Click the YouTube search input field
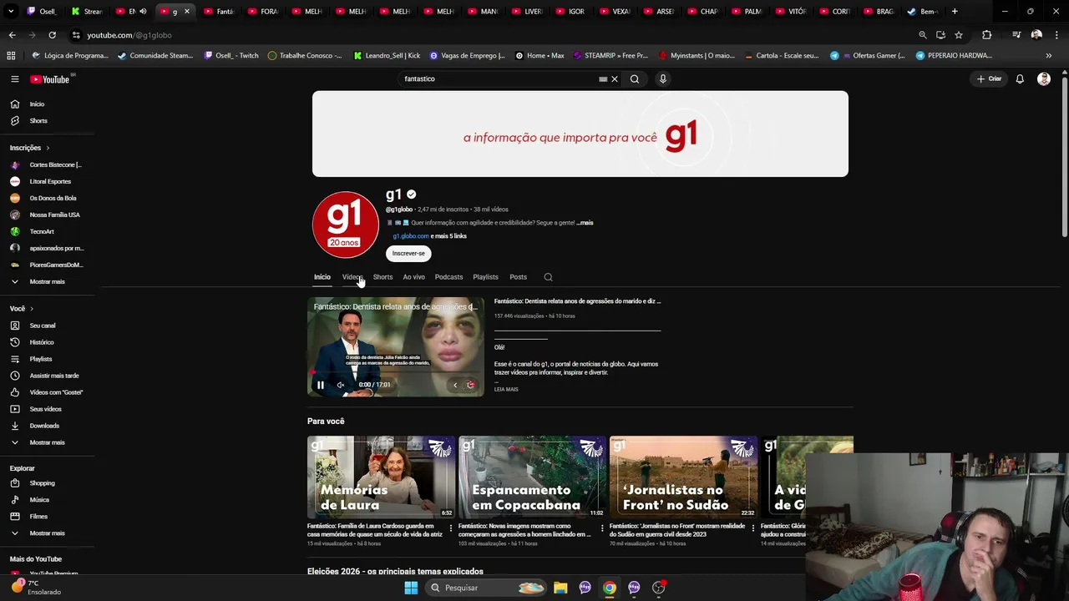 point(499,79)
